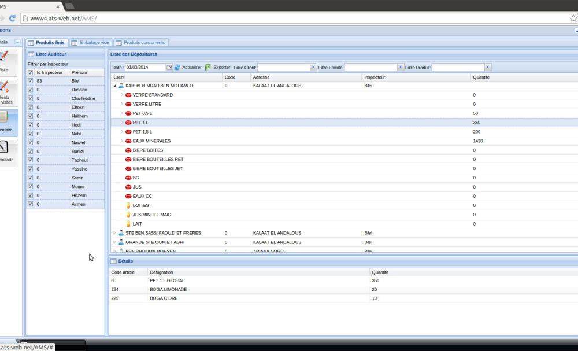Open the date picker calendar icon
578x351 pixels.
click(169, 68)
